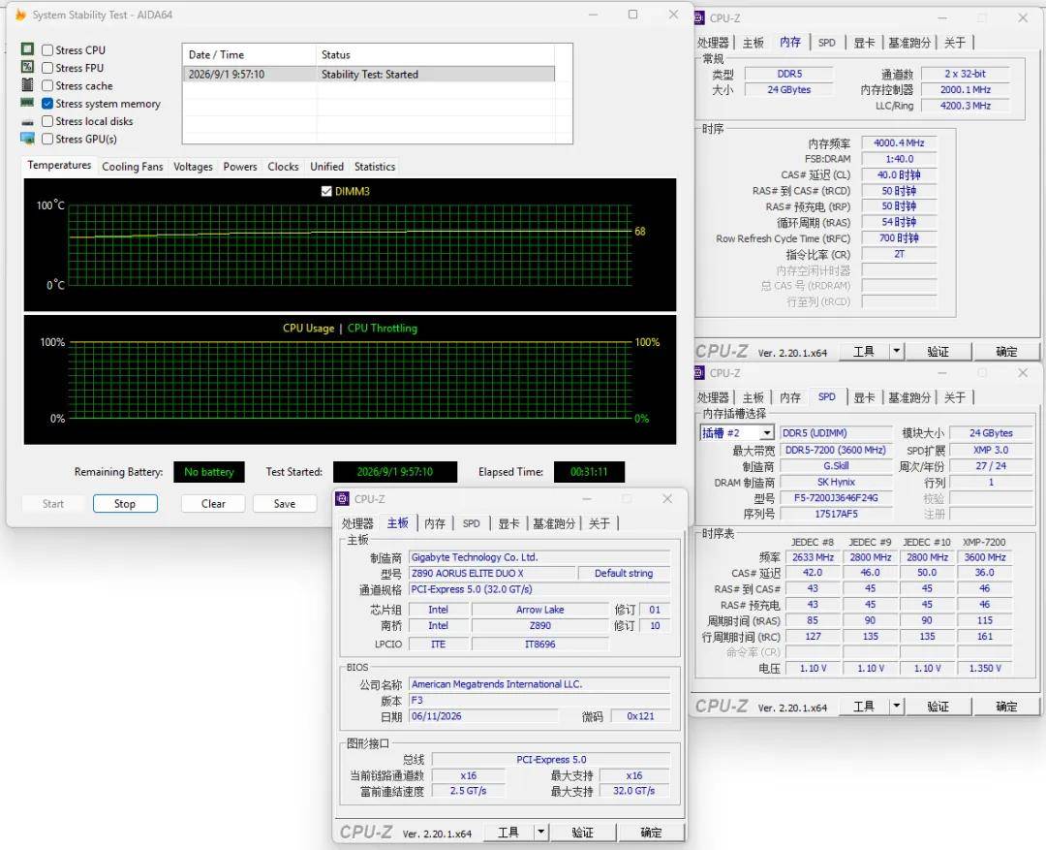Click 验证 in the CPU-Z memory window

938,351
